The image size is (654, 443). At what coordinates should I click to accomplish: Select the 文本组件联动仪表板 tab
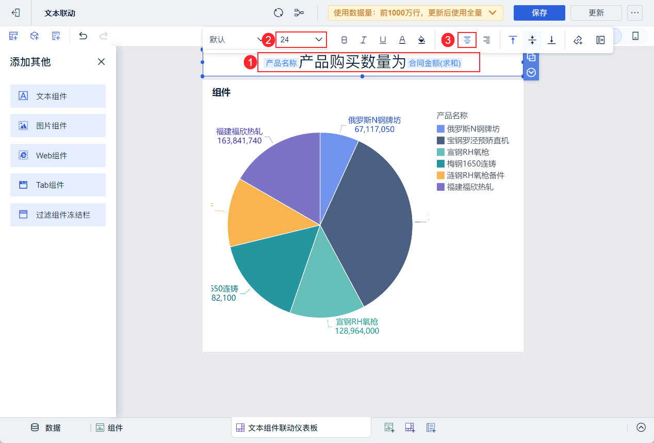point(301,428)
